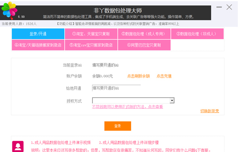Switch to ①淘宝、天猫宝贝复制 tab
Viewport: 239px width, 152px height.
91,34
